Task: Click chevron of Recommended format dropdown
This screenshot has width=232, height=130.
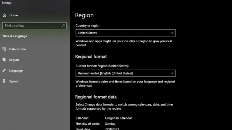Action: click(172, 73)
